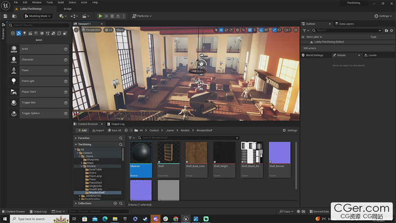
Task: Click the info icon next to Point Light
Action: 66,81
